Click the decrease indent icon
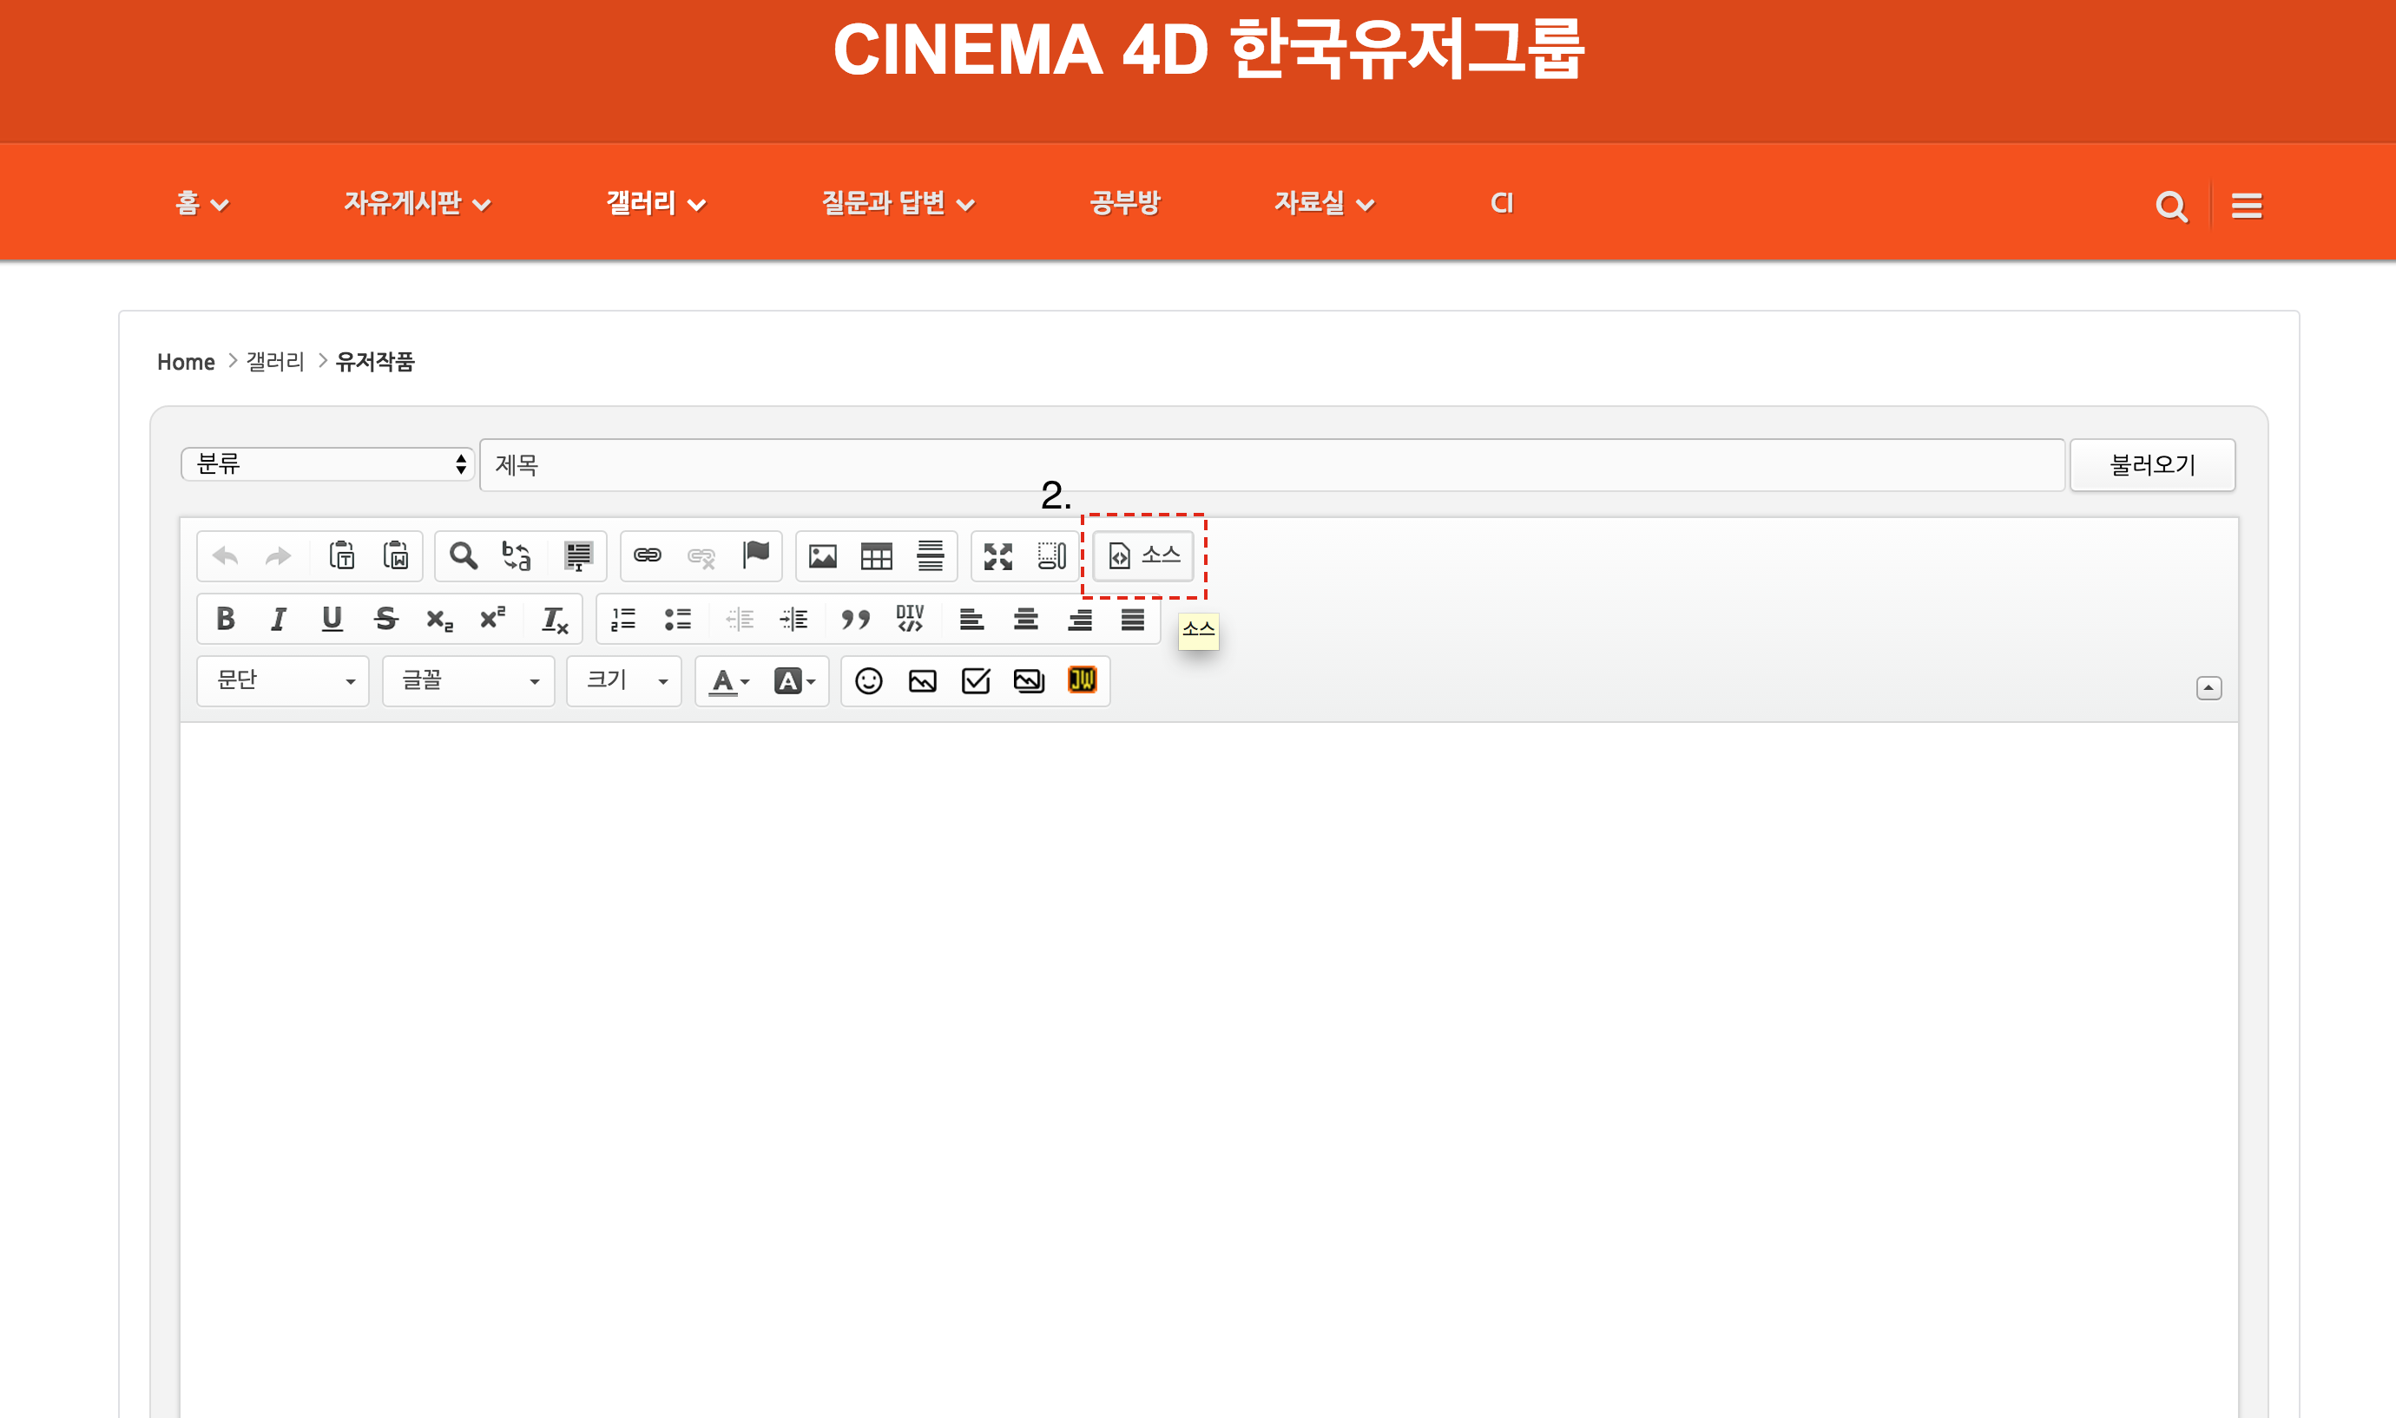 [x=740, y=619]
